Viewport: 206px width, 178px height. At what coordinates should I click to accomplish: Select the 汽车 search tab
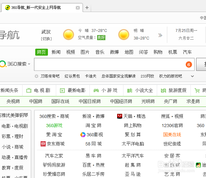coord(187,52)
